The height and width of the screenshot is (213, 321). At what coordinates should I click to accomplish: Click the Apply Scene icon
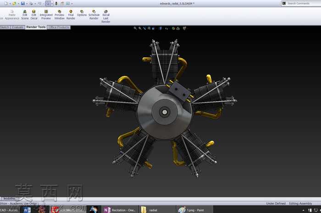tap(178, 28)
